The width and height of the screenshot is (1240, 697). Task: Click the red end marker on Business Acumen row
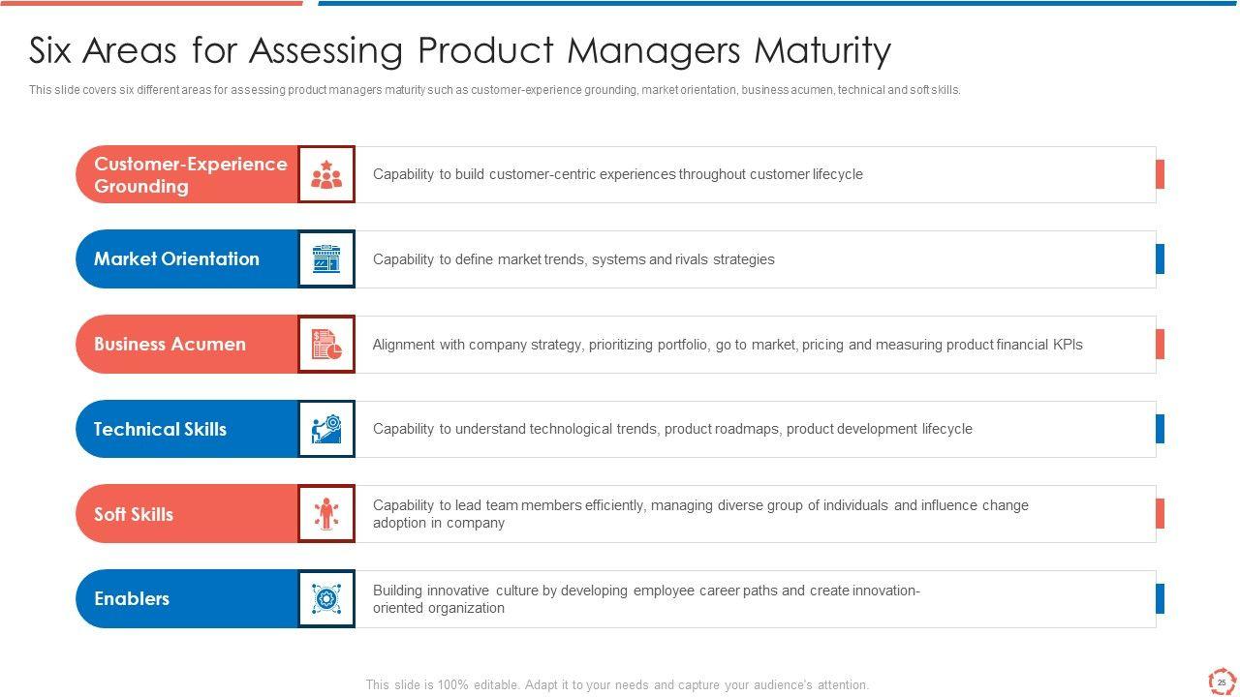point(1160,344)
